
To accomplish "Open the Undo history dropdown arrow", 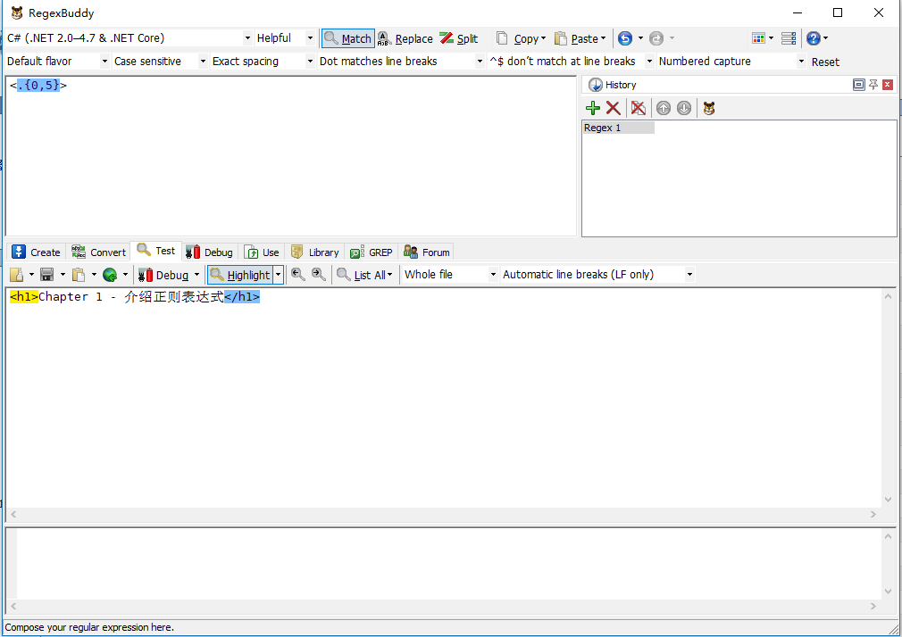I will coord(640,38).
